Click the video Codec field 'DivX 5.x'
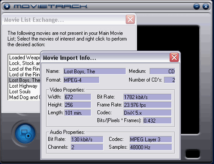The height and width of the screenshot is (164, 214). click(147, 113)
